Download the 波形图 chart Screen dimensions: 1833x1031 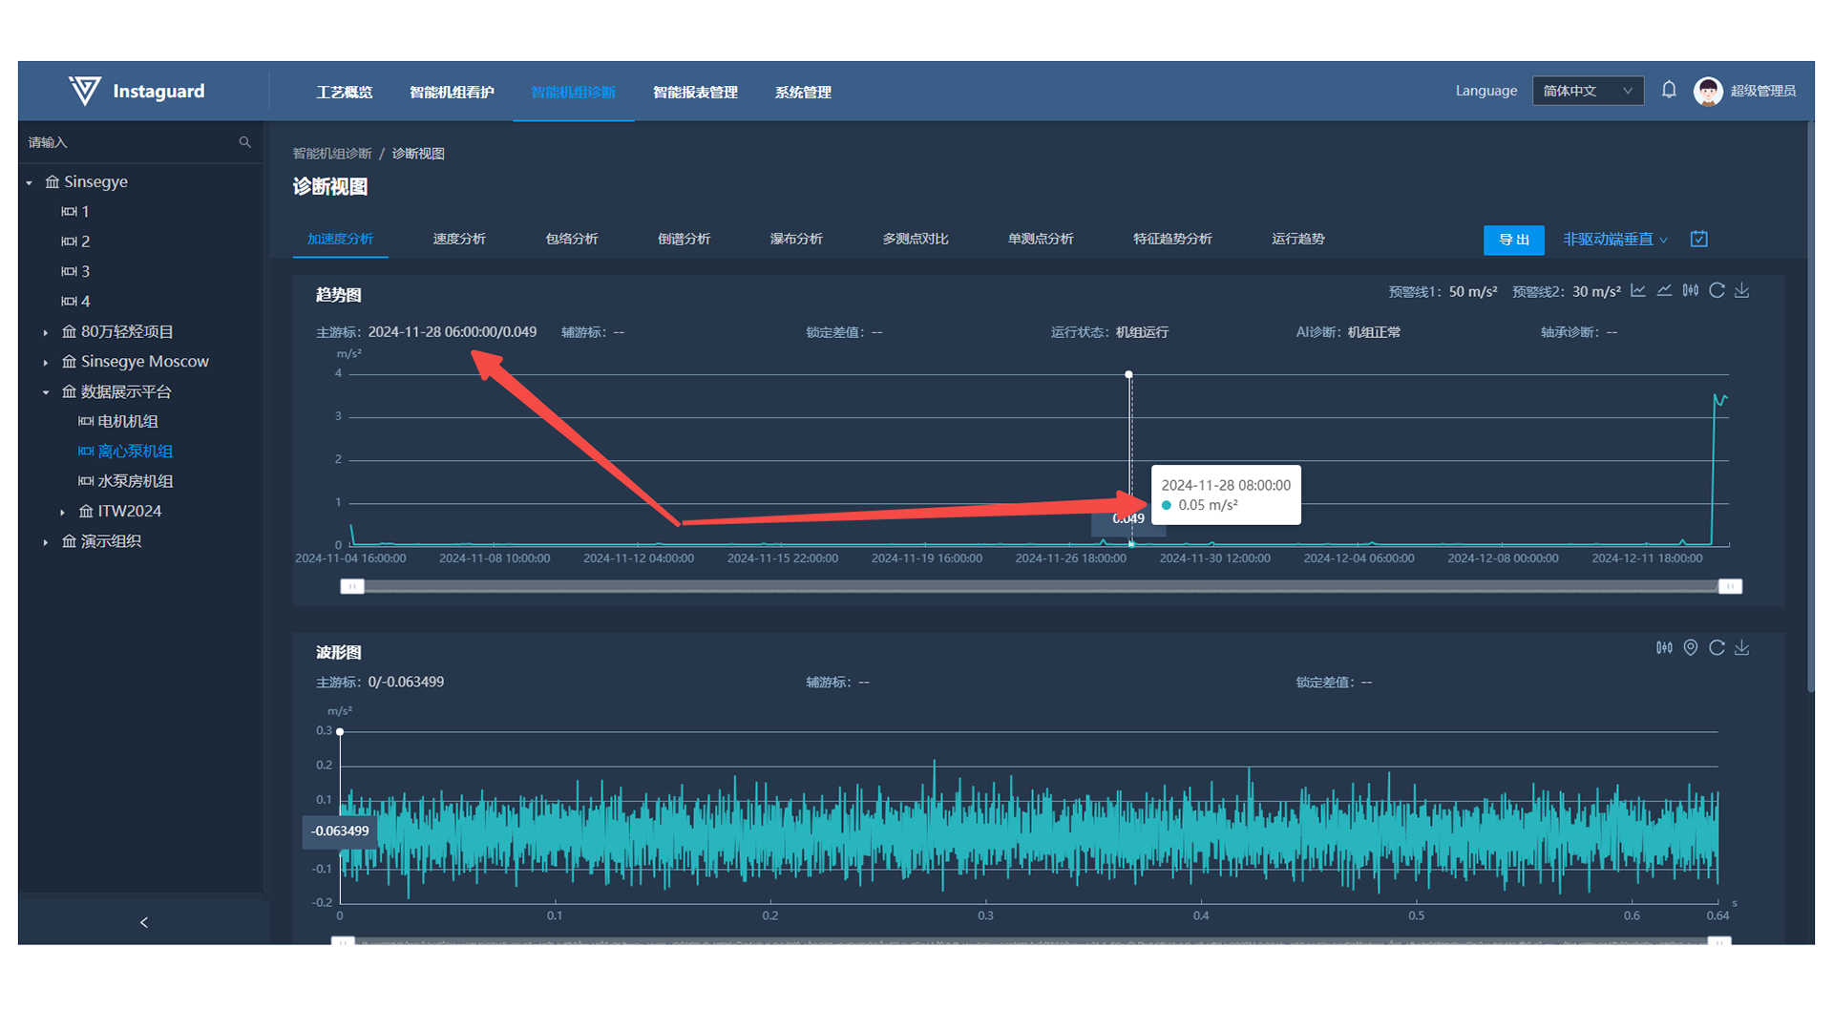1742,647
